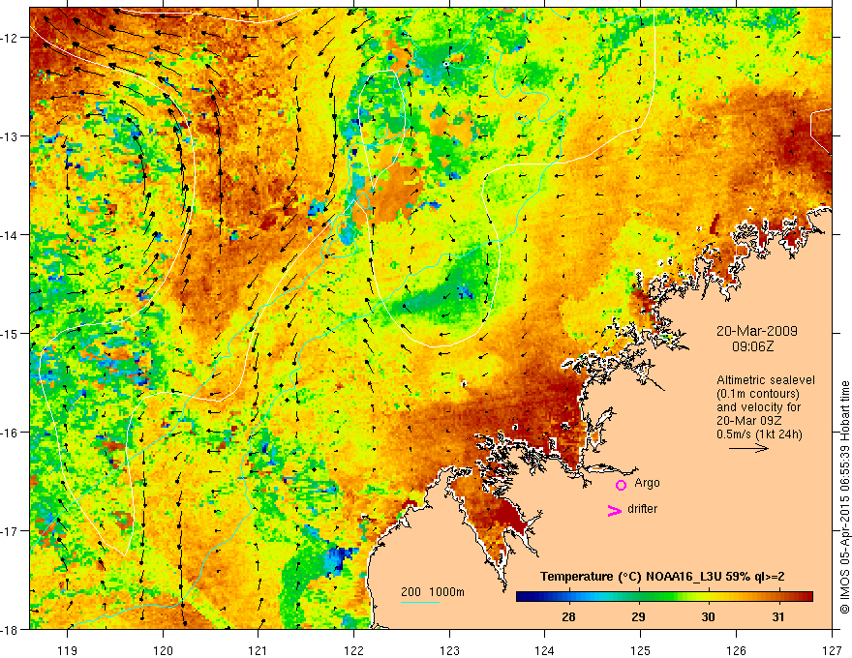Click longitude axis label '122'

pyautogui.click(x=353, y=650)
